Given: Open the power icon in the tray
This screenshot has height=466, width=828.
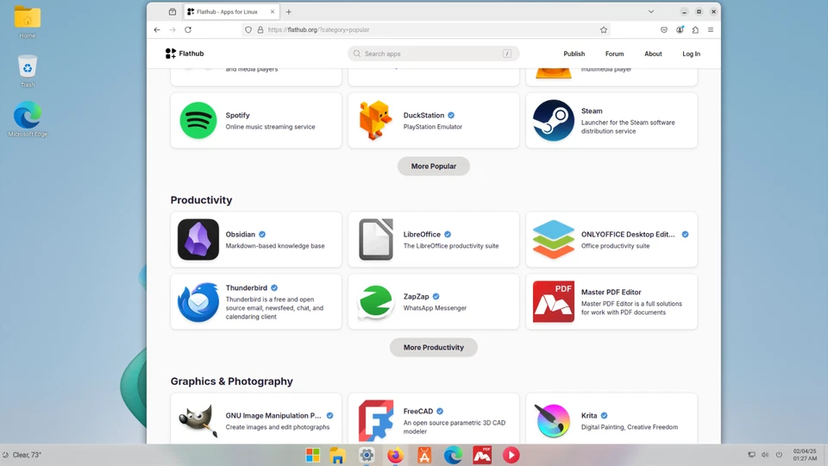Looking at the screenshot, I should (779, 455).
